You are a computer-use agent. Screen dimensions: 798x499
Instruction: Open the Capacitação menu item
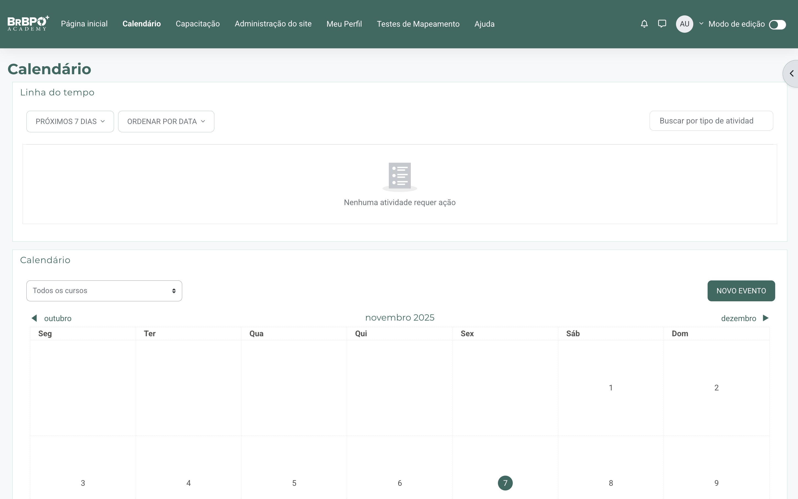(x=198, y=24)
